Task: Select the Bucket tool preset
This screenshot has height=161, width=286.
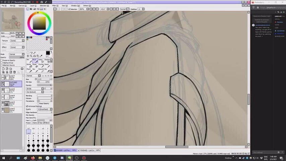Action: click(x=29, y=66)
